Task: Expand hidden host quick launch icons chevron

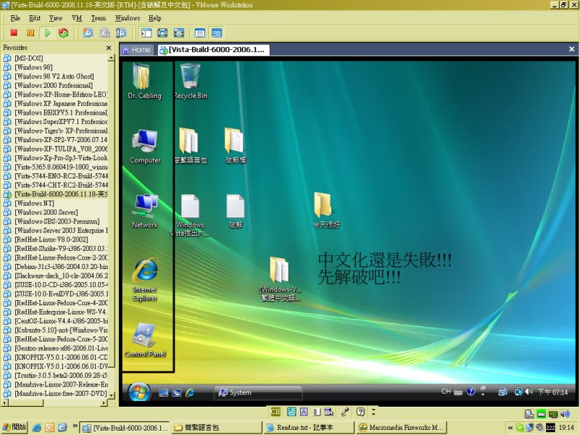Action: click(75, 426)
